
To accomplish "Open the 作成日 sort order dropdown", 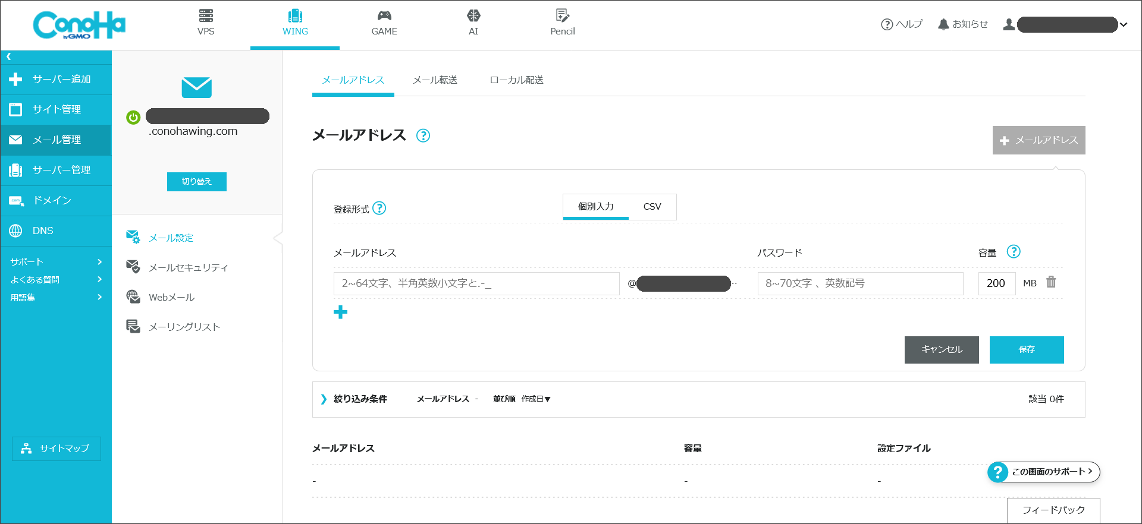I will point(536,399).
